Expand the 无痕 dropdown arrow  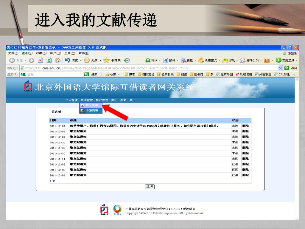[100, 60]
